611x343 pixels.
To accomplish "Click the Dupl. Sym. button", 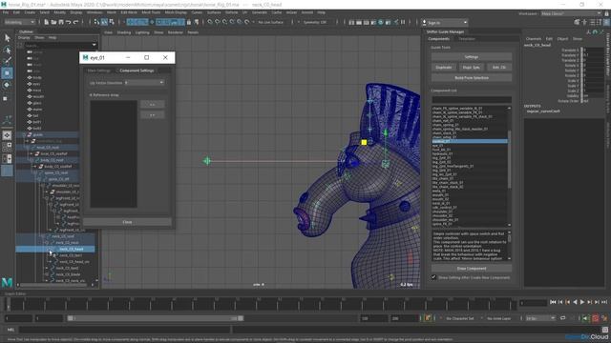I will 471,68.
